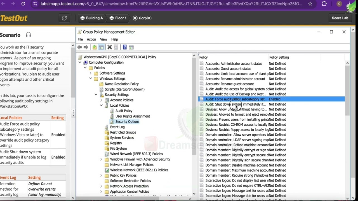Open the Action menu
The width and height of the screenshot is (358, 201).
(91, 39)
